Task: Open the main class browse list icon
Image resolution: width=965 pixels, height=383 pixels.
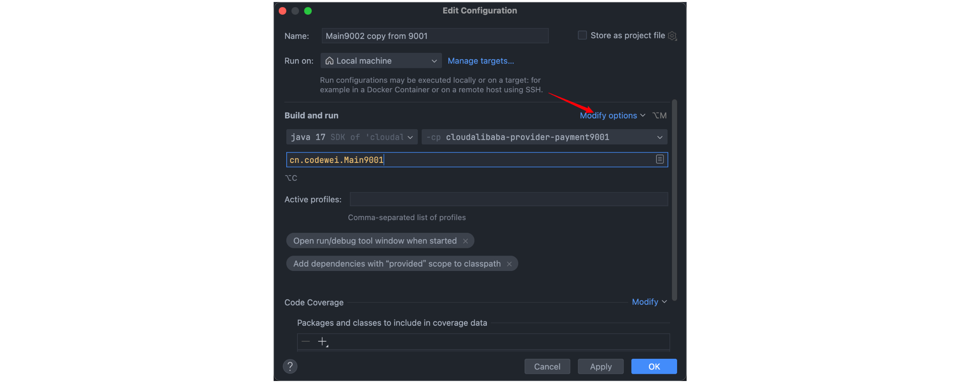Action: (x=660, y=159)
